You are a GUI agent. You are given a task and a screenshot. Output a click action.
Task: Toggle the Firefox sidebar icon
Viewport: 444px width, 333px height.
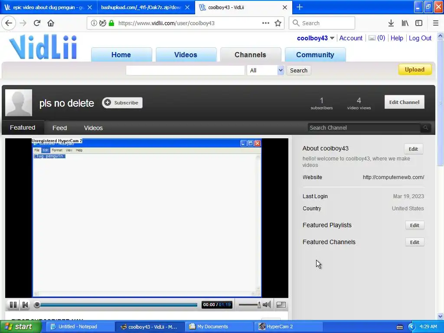419,23
